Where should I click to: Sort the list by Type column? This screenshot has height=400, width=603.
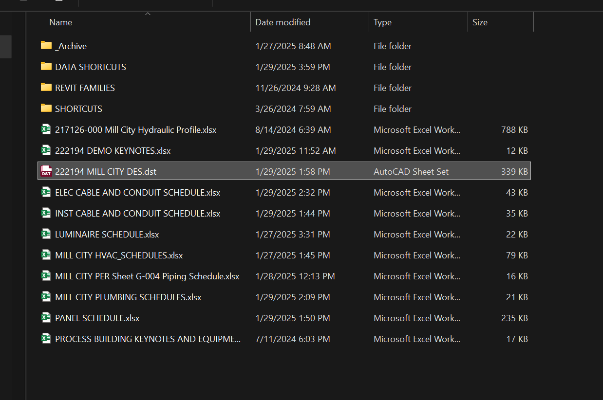(x=382, y=22)
